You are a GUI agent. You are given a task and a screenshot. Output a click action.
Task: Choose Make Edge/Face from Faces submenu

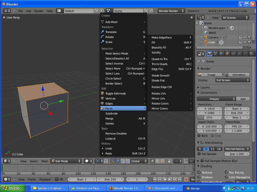(x=170, y=37)
